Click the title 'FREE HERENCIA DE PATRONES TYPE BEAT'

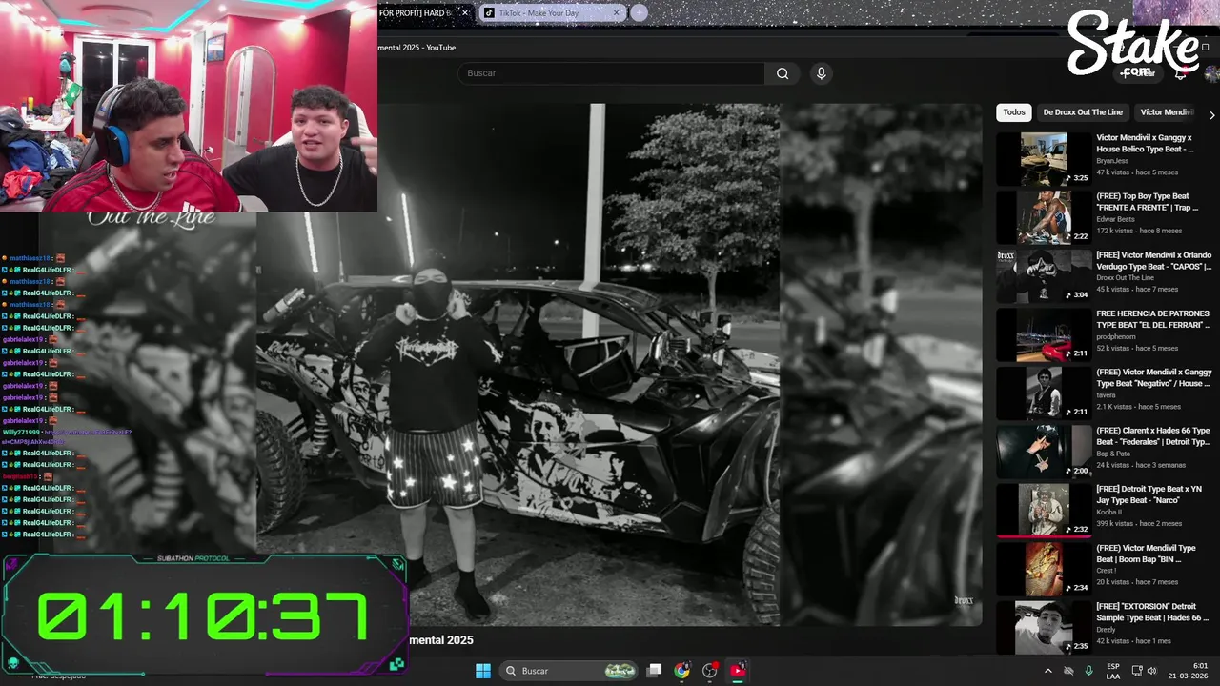(x=1153, y=319)
